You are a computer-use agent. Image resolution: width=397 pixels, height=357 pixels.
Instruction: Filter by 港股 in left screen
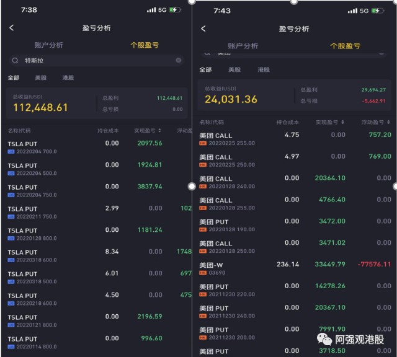click(68, 77)
